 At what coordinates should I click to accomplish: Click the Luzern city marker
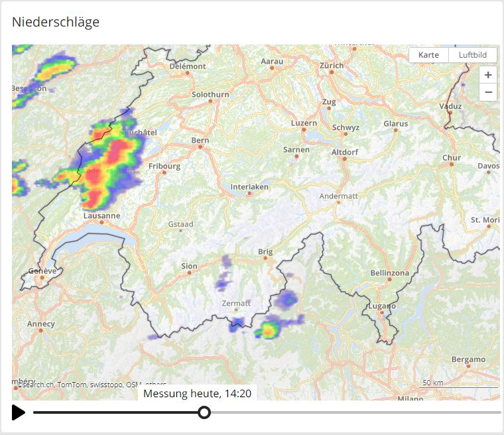point(304,131)
